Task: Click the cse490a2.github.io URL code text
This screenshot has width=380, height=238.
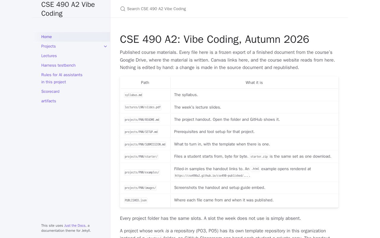Action: click(211, 176)
